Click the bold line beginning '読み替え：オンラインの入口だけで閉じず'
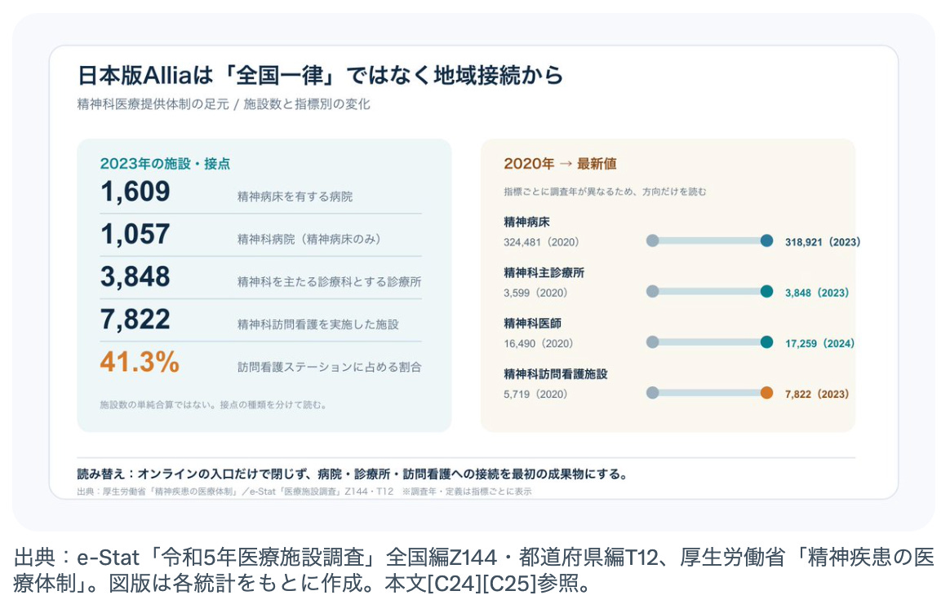The image size is (950, 613). click(x=353, y=474)
